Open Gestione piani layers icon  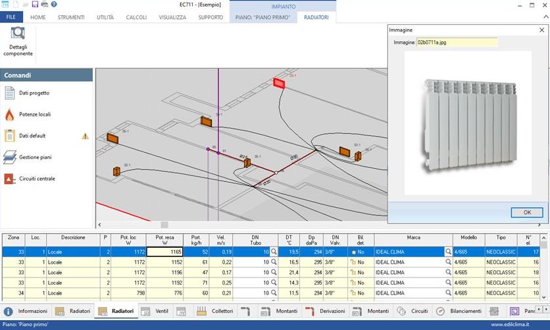(x=10, y=157)
